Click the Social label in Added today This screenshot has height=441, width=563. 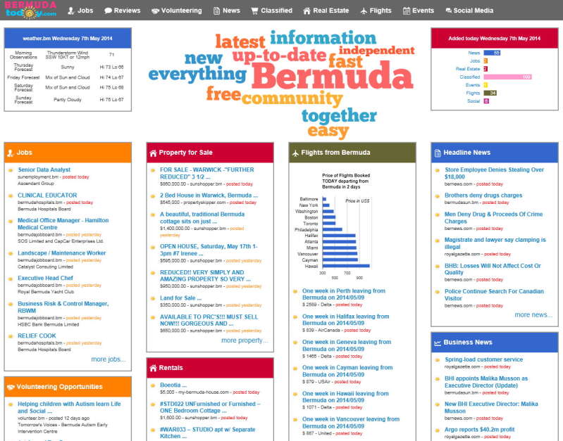pos(474,101)
